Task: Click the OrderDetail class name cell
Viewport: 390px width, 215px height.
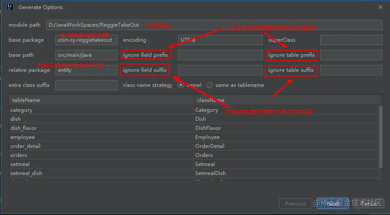Action: click(x=286, y=146)
